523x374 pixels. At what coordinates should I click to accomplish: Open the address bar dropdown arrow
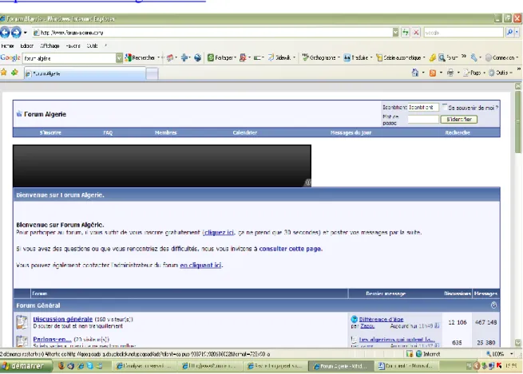(x=395, y=33)
